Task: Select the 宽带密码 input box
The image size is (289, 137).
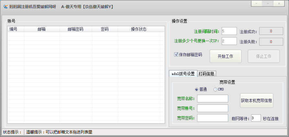Action: [x=212, y=118]
